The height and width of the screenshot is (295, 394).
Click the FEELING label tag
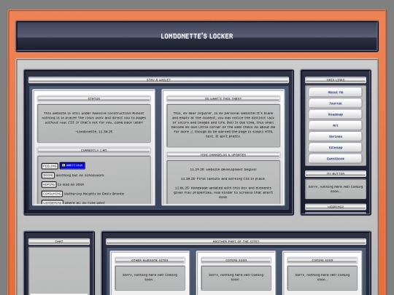[50, 166]
